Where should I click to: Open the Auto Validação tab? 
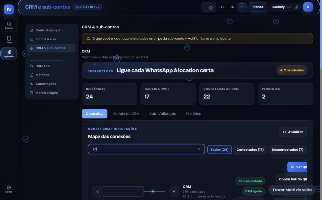point(163,114)
